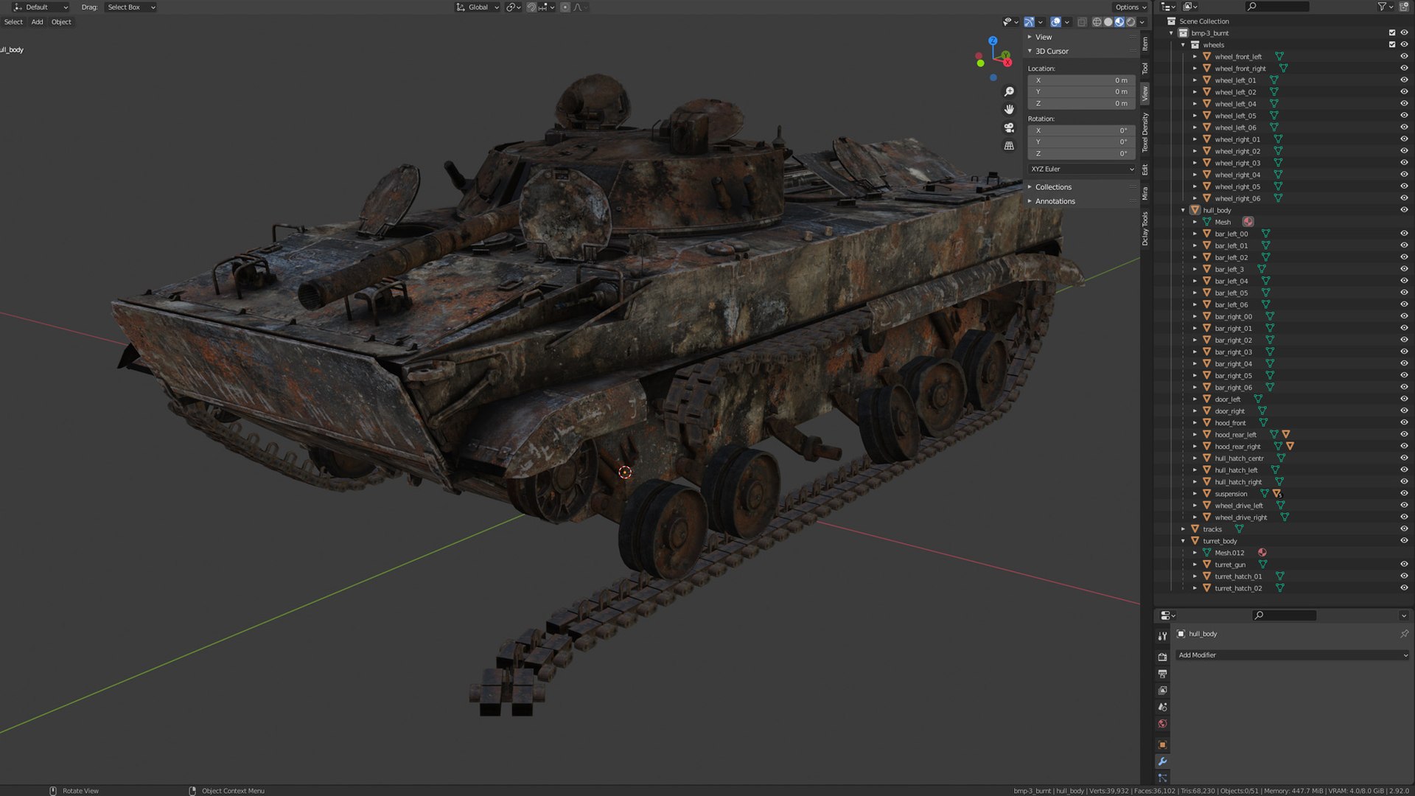Expand the tracks item in outliner
This screenshot has width=1415, height=796.
1184,529
